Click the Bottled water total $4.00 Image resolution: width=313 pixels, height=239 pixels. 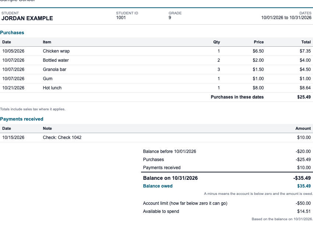(x=305, y=60)
